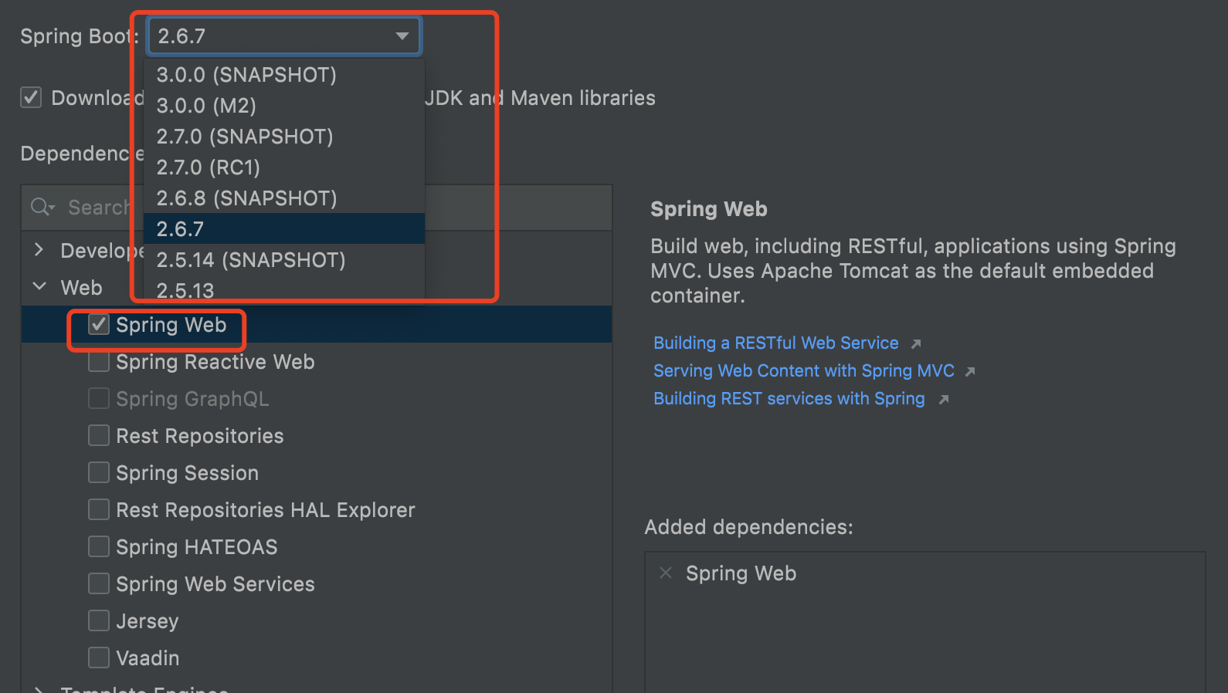Expand the Developer Tools tree node
The width and height of the screenshot is (1228, 693).
click(x=39, y=250)
